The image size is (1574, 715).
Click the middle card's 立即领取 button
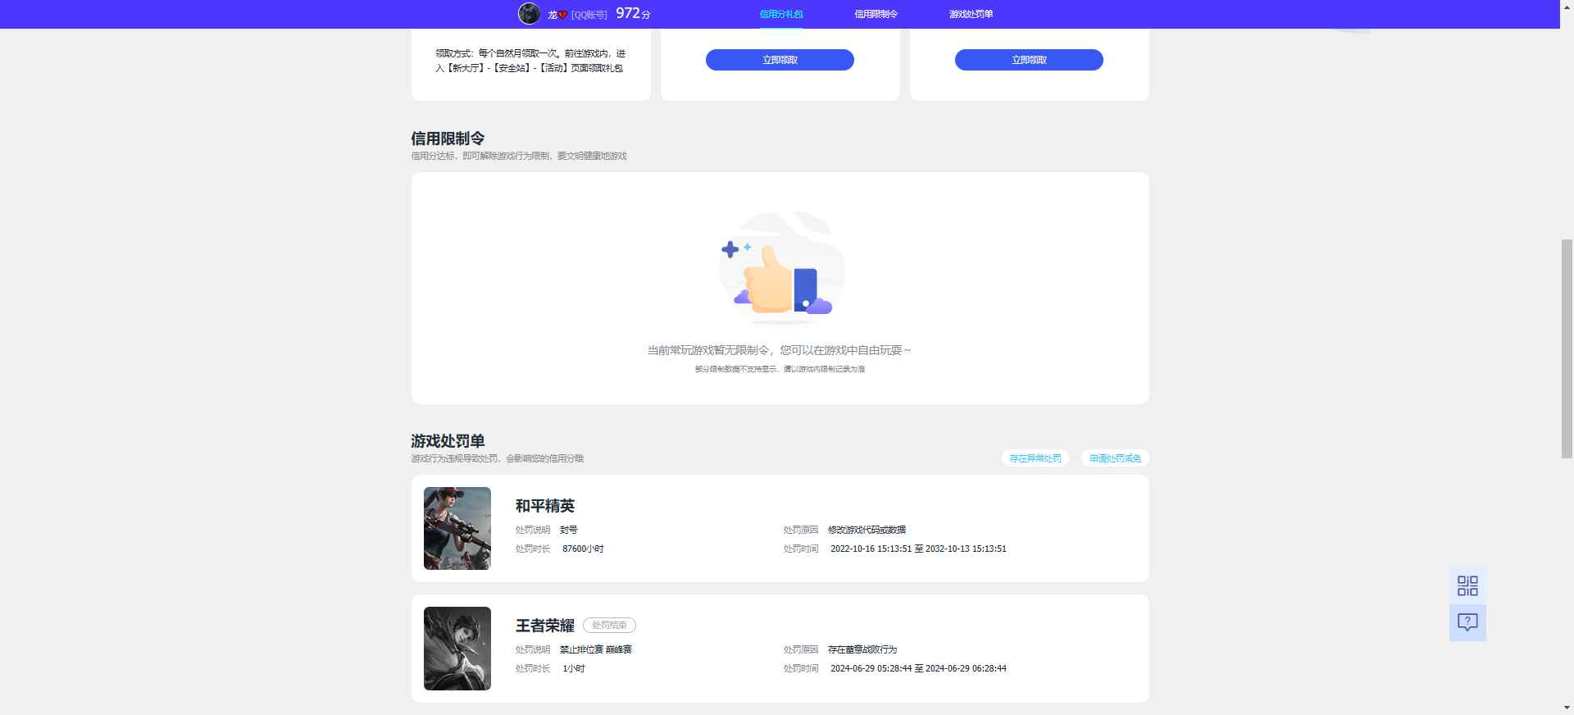click(x=780, y=60)
